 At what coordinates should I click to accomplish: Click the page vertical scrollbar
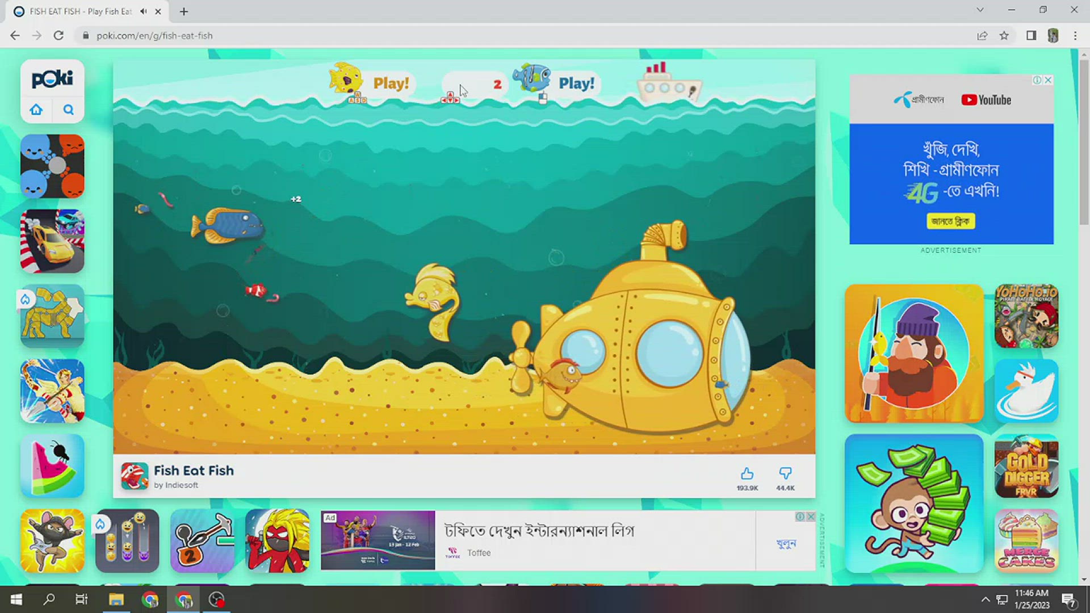1084,142
